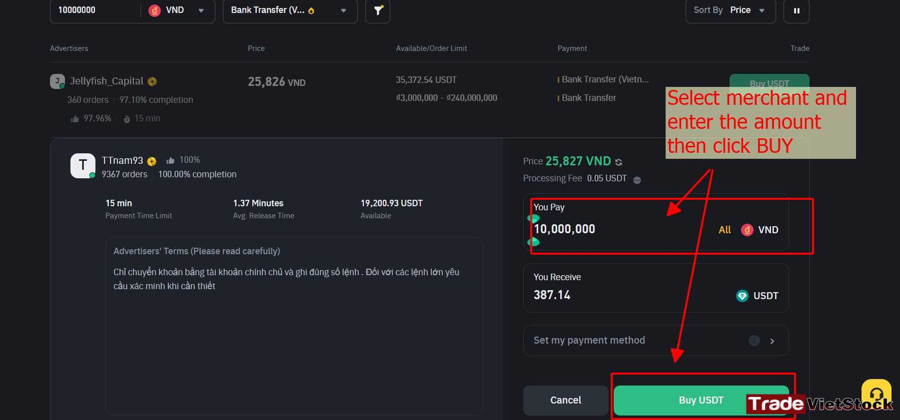Click the thumbs-up icon beside 97.96%
900x420 pixels.
pyautogui.click(x=75, y=119)
